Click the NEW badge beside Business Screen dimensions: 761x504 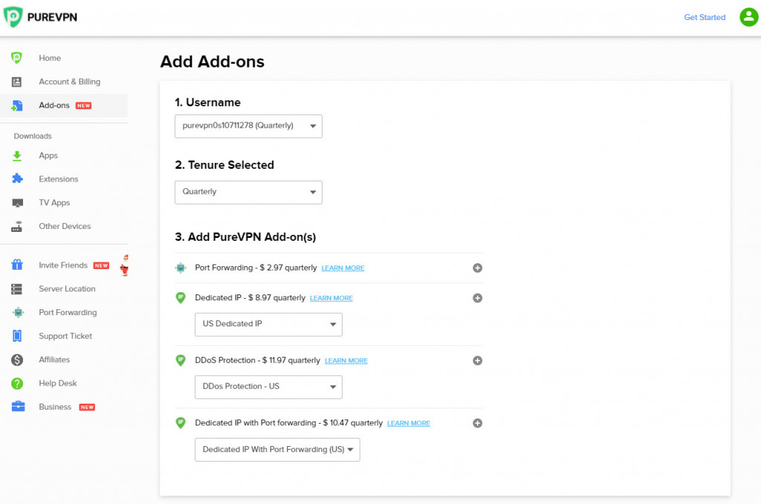(x=87, y=407)
